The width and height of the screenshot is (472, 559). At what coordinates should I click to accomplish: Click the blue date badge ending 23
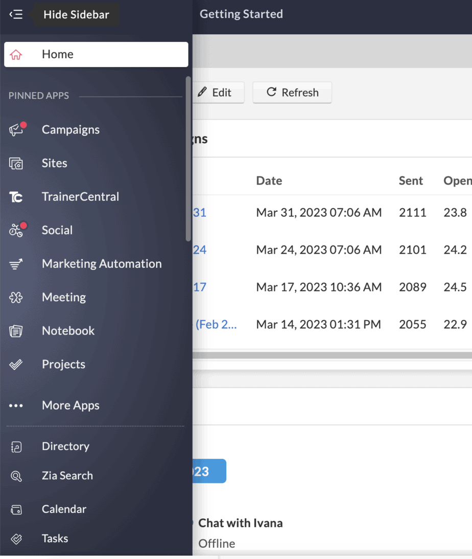click(x=209, y=471)
